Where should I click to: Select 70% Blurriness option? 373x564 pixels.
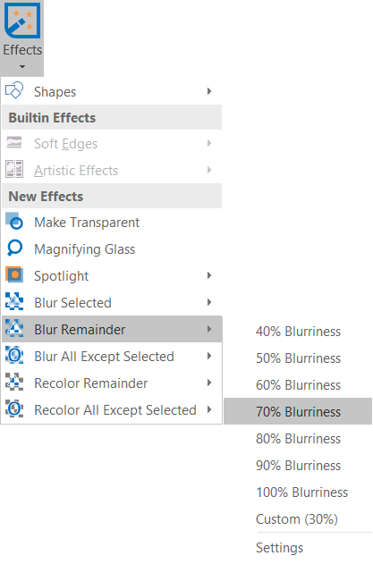(298, 411)
